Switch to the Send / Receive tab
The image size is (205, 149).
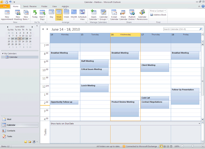click(29, 6)
